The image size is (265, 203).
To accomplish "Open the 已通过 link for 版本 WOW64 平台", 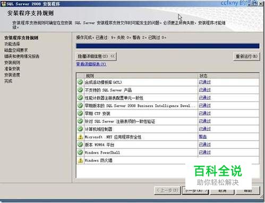I will tap(205, 145).
